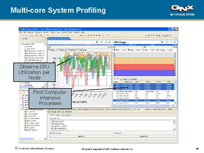The height and width of the screenshot is (153, 204).
Task: Maximize the Navigator view
Action: [45, 39]
